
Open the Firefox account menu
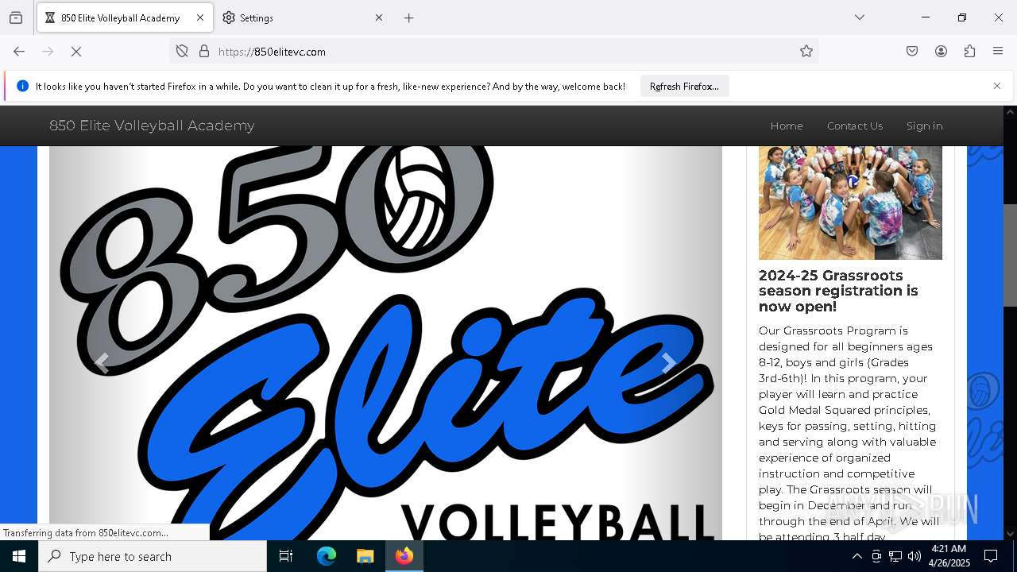point(941,52)
